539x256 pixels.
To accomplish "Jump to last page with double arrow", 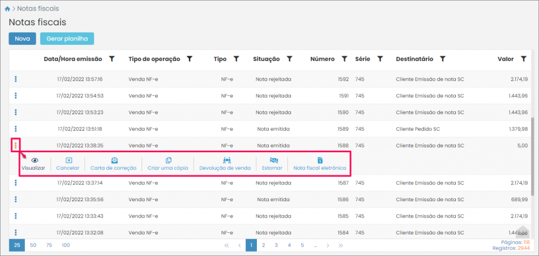I will click(x=341, y=245).
